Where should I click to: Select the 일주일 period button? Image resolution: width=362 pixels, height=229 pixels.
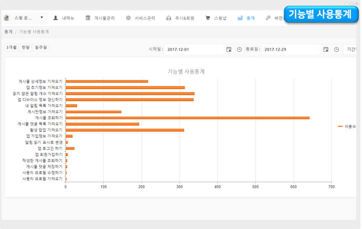click(x=41, y=48)
